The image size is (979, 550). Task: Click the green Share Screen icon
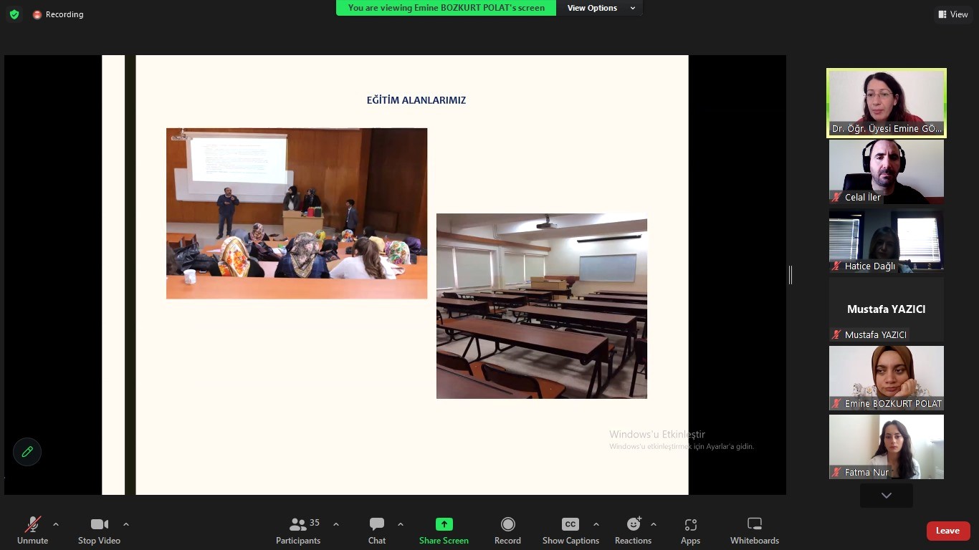pyautogui.click(x=444, y=524)
